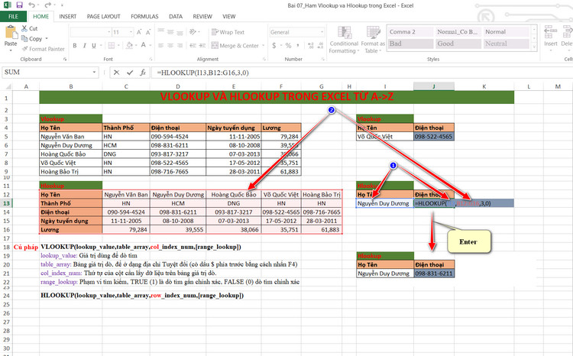573x356 pixels.
Task: Click the Undo arrow icon
Action: 31,5
